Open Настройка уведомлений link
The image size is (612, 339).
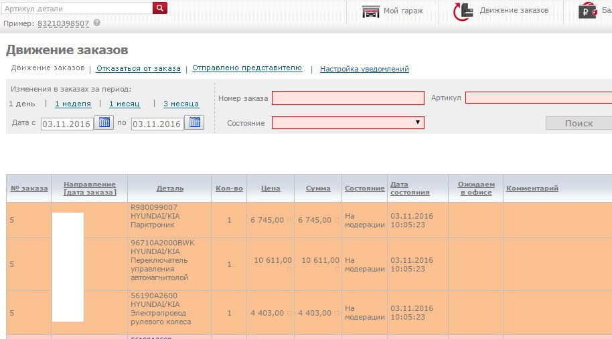(364, 69)
